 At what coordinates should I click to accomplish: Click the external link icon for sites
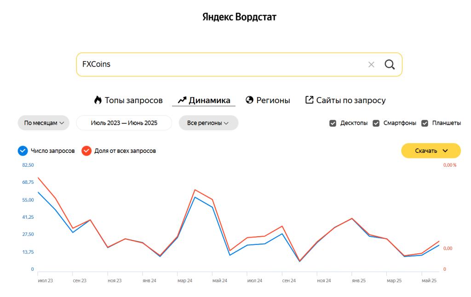pyautogui.click(x=310, y=100)
